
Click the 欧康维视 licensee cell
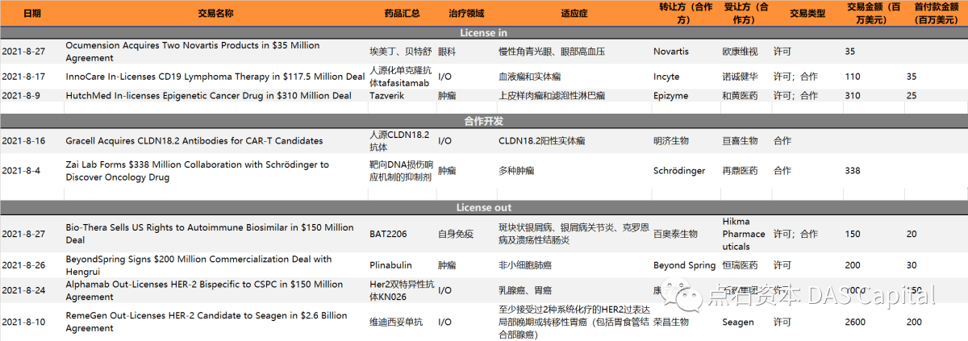740,52
